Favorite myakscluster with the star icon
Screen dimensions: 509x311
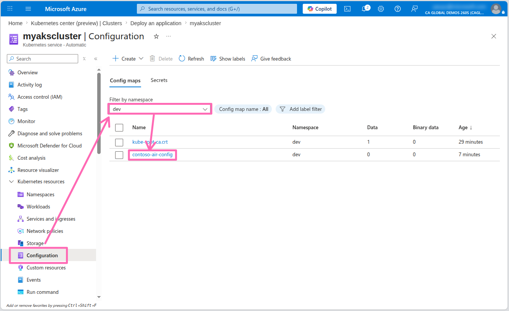coord(156,36)
